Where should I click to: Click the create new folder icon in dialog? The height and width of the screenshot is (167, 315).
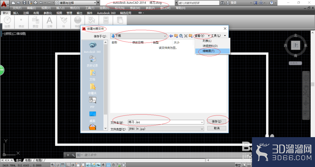(191, 36)
